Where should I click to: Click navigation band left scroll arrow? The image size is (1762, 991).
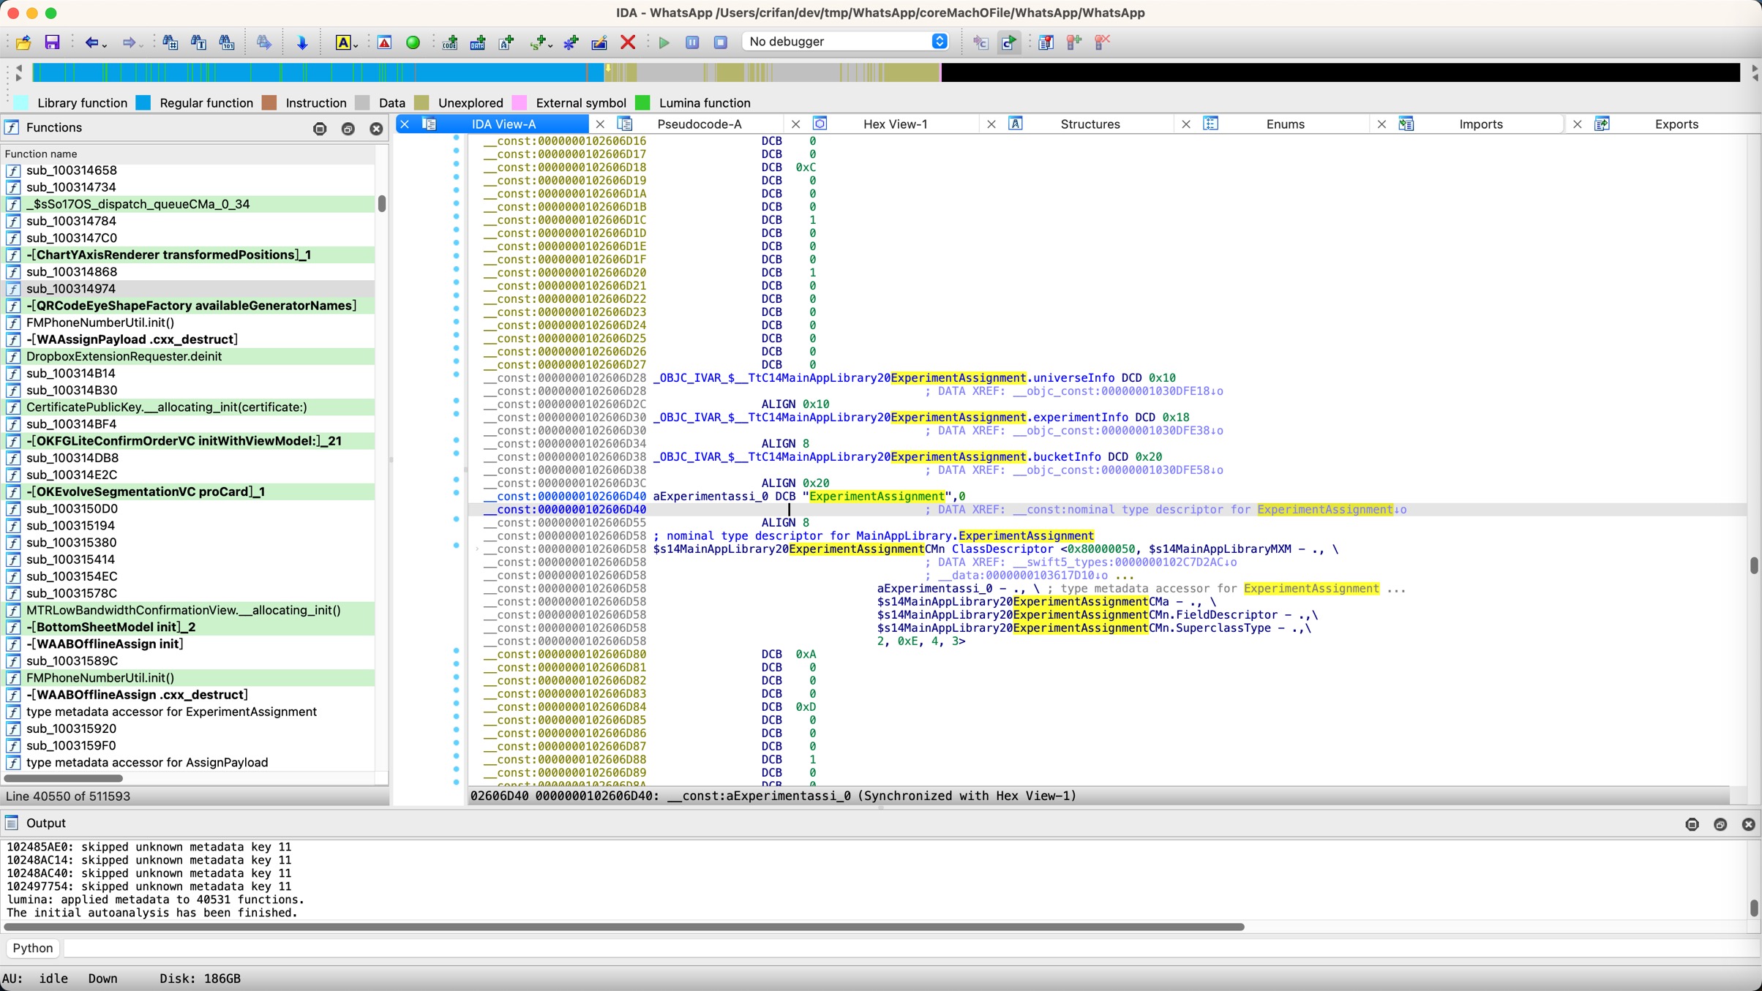click(x=19, y=68)
